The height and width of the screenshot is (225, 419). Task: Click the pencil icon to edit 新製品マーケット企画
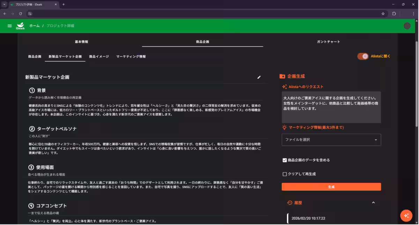tap(258, 77)
